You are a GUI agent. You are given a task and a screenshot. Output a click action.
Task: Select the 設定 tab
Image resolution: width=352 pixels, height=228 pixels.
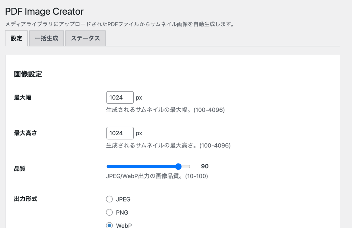point(16,38)
